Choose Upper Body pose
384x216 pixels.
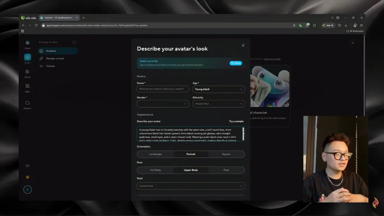[191, 170]
